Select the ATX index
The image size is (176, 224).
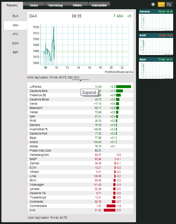pyautogui.click(x=15, y=34)
